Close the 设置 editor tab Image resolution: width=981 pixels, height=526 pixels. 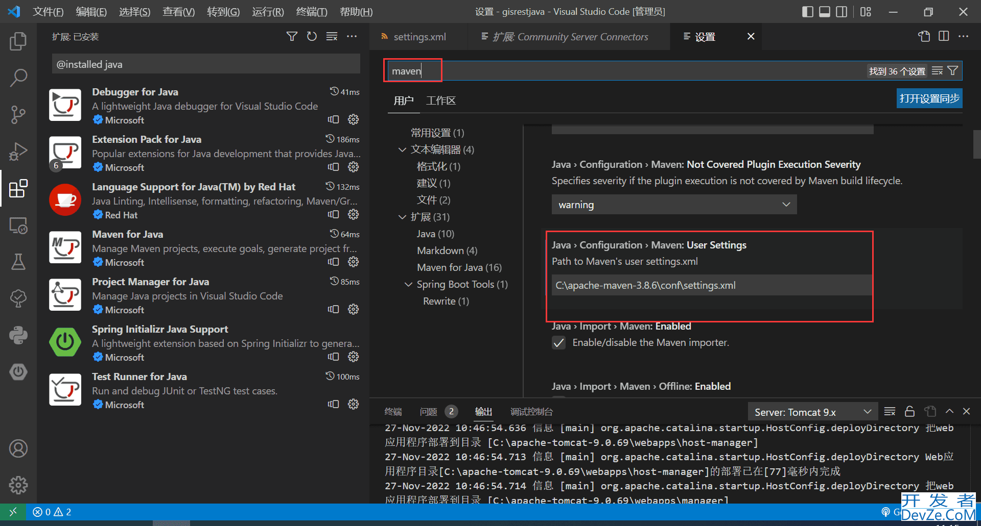click(751, 37)
